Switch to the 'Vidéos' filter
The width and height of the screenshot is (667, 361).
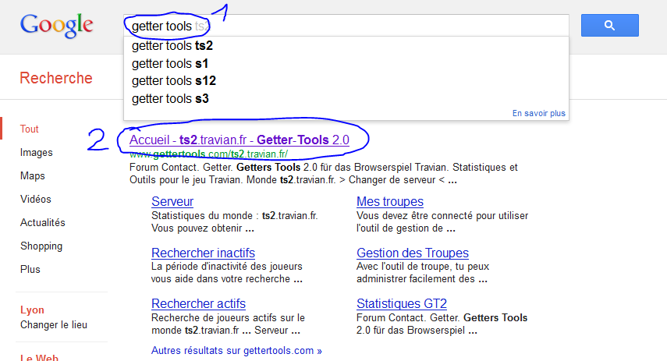click(x=35, y=199)
